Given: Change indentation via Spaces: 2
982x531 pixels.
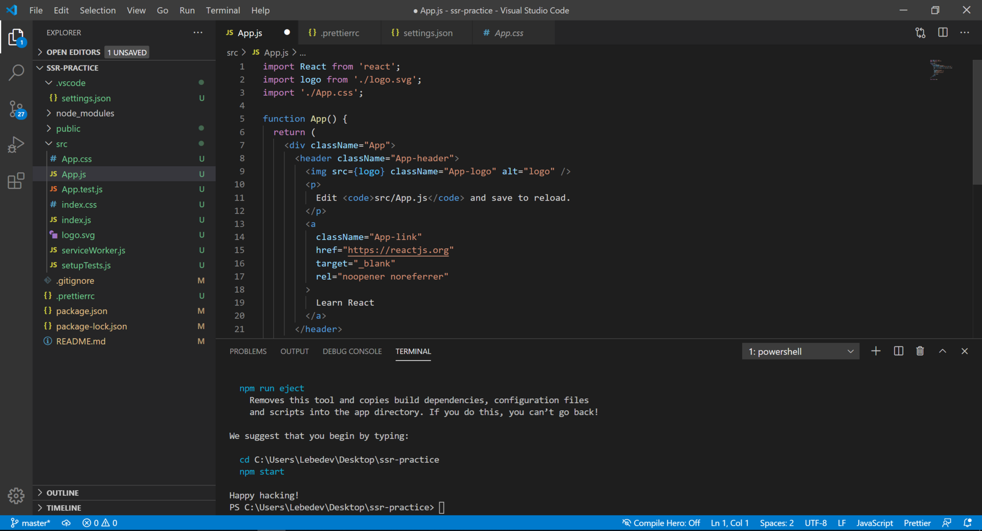Looking at the screenshot, I should [776, 523].
